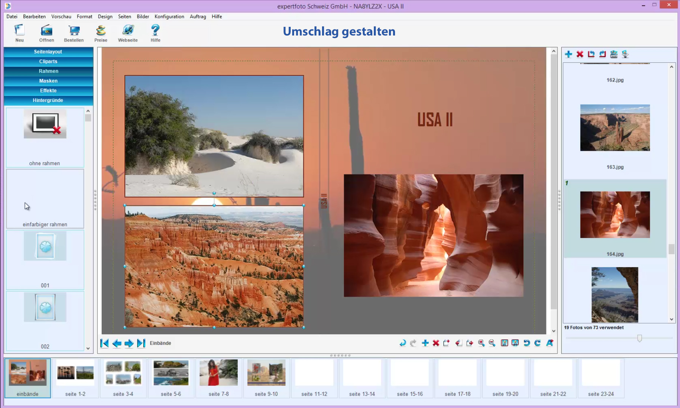680x408 pixels.
Task: Rotate clockwise with the right rotate icon
Action: pyautogui.click(x=537, y=343)
